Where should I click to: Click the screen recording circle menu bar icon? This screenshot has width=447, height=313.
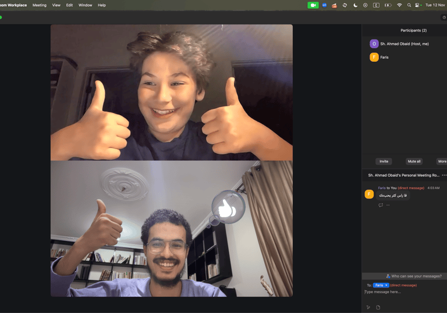(x=365, y=5)
